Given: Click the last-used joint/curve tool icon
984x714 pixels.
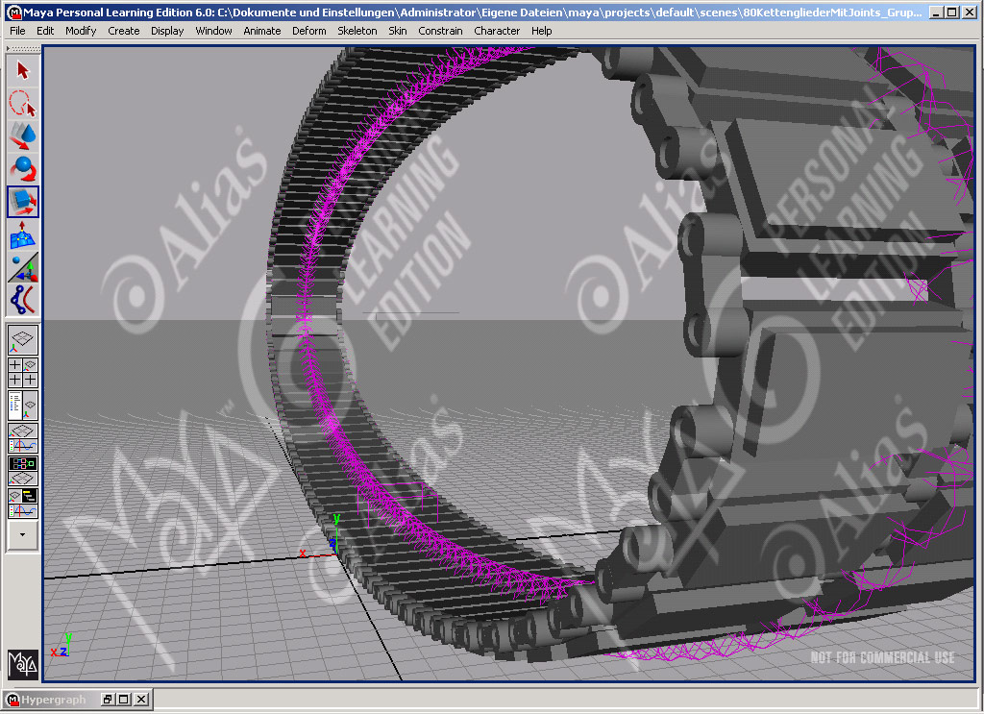Looking at the screenshot, I should tap(23, 300).
